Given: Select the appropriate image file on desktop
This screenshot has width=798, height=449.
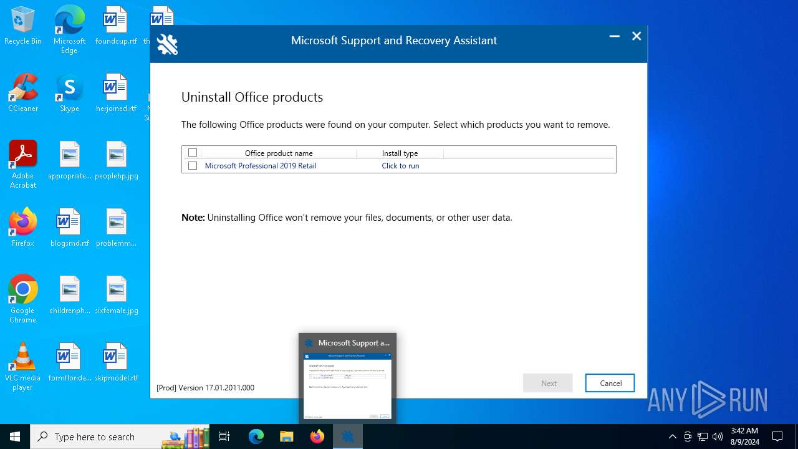Looking at the screenshot, I should point(69,161).
